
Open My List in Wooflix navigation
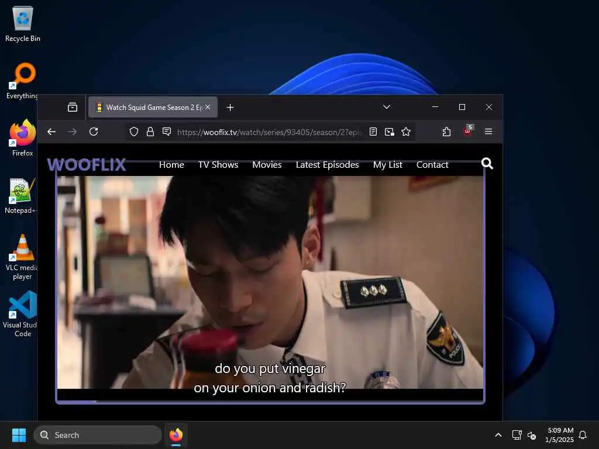point(388,164)
